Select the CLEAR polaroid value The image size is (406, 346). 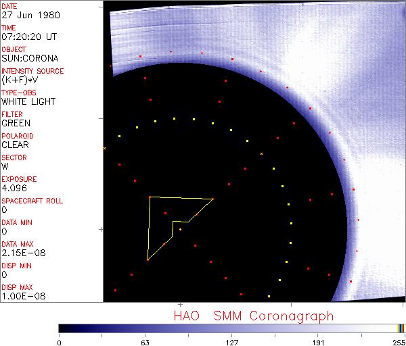click(15, 145)
